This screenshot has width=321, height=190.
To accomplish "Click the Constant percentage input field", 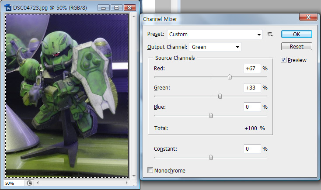I will click(252, 149).
